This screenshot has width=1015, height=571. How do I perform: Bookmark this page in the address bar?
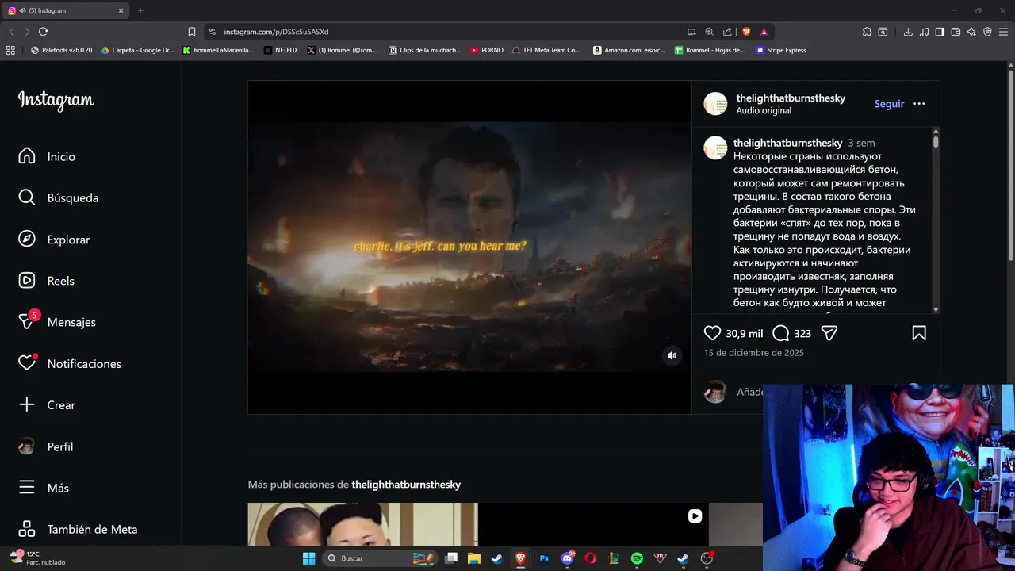(x=192, y=32)
